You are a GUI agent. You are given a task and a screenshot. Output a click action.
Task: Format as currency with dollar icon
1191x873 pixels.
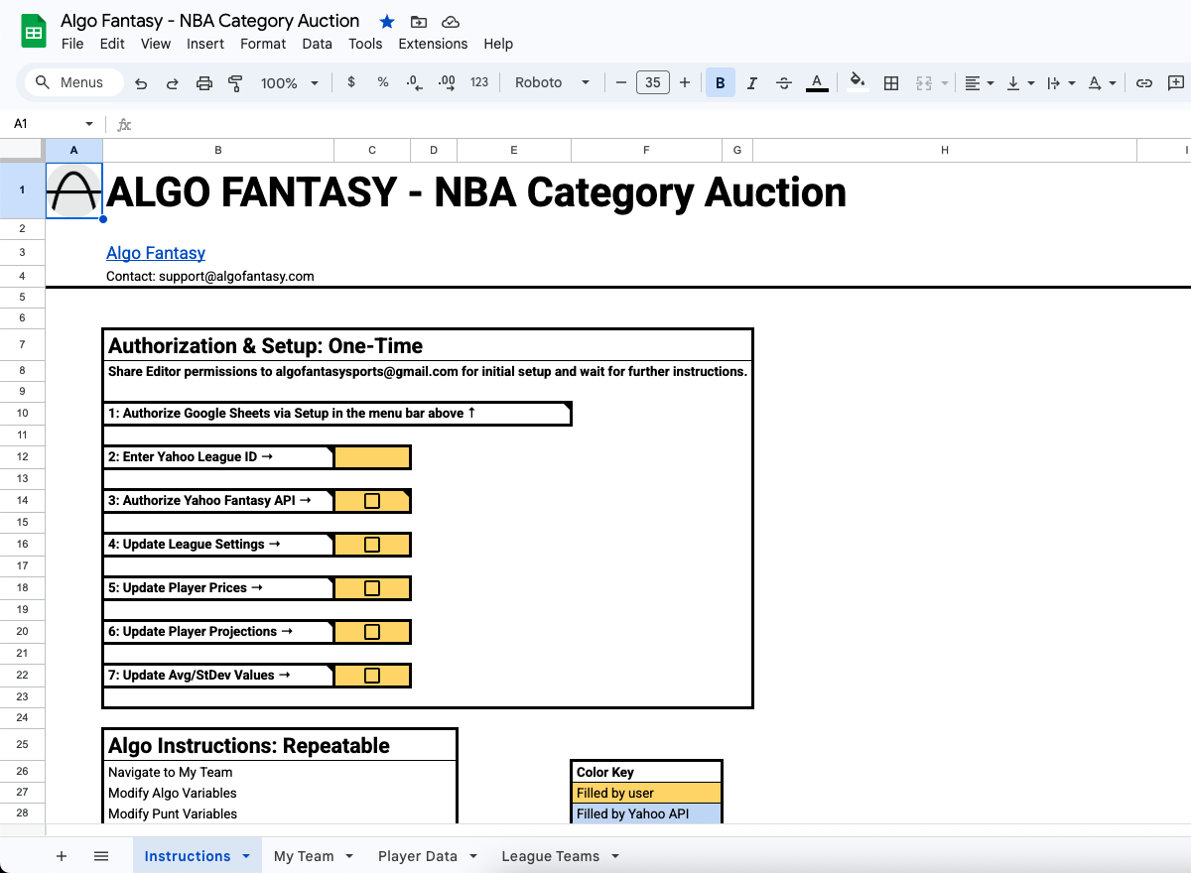351,82
